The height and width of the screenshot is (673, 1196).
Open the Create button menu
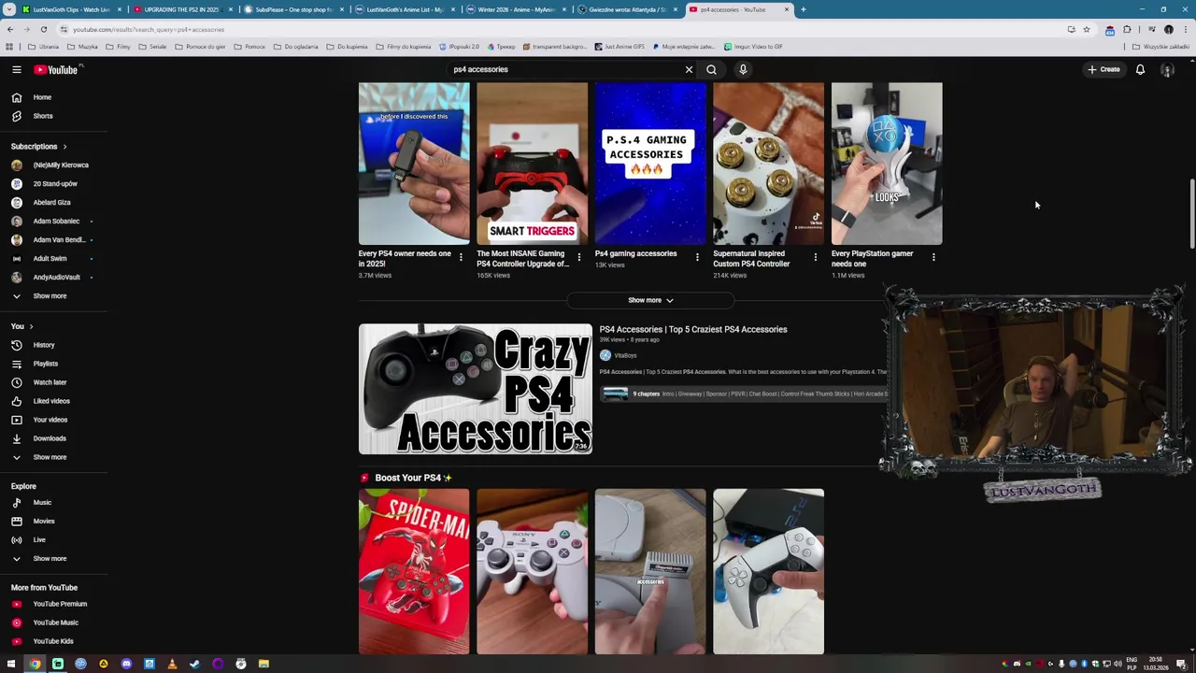[x=1103, y=69]
